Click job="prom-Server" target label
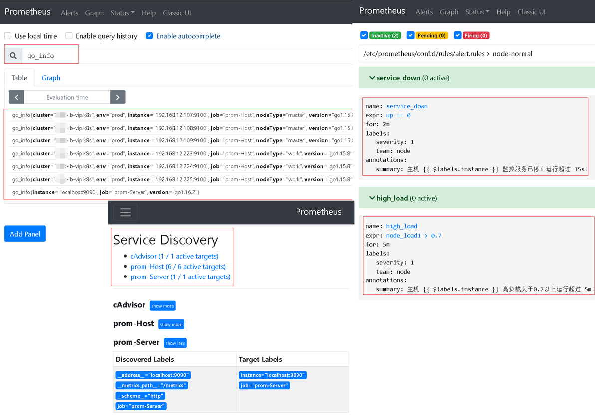Viewport: 595px width, 415px height. tap(264, 385)
